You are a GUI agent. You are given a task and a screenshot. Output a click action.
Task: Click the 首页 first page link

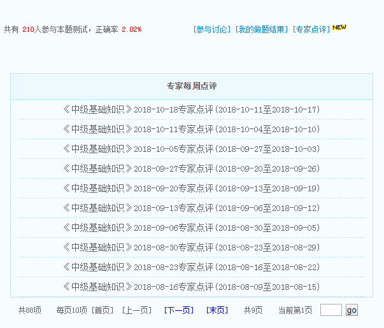(103, 310)
